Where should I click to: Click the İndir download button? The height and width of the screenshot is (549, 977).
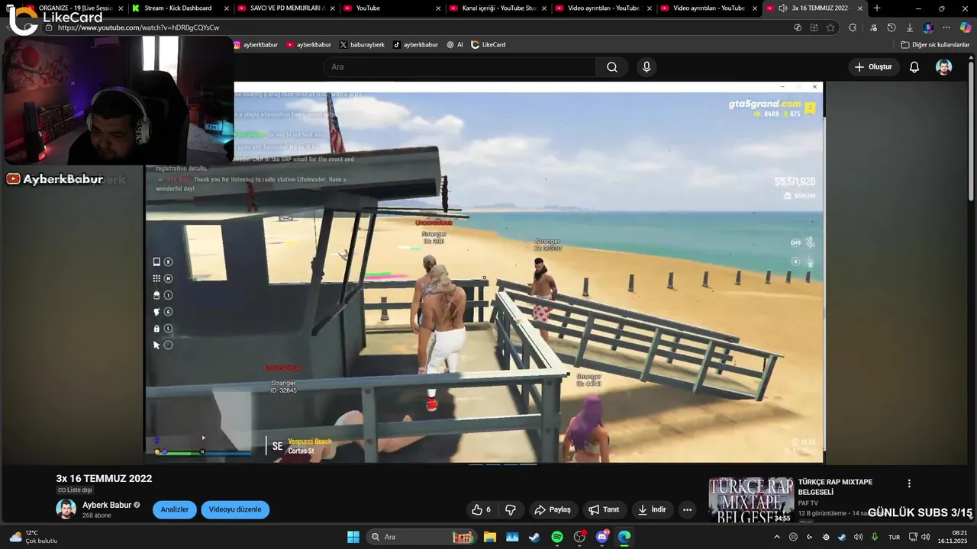point(652,509)
